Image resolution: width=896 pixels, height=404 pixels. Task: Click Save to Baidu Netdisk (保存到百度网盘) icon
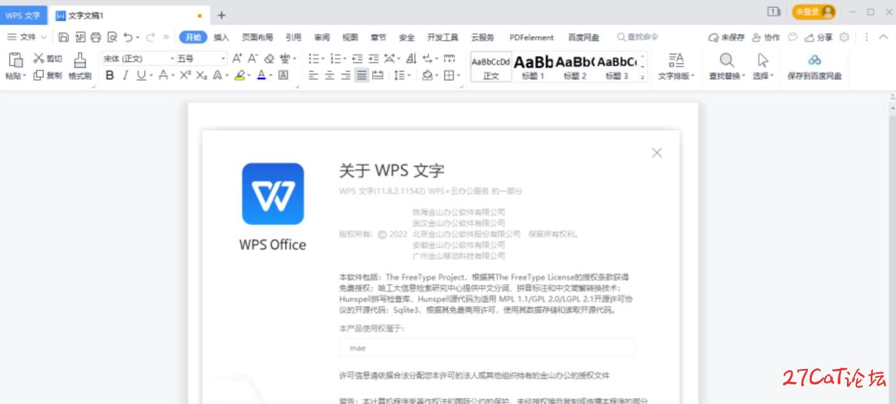[814, 60]
